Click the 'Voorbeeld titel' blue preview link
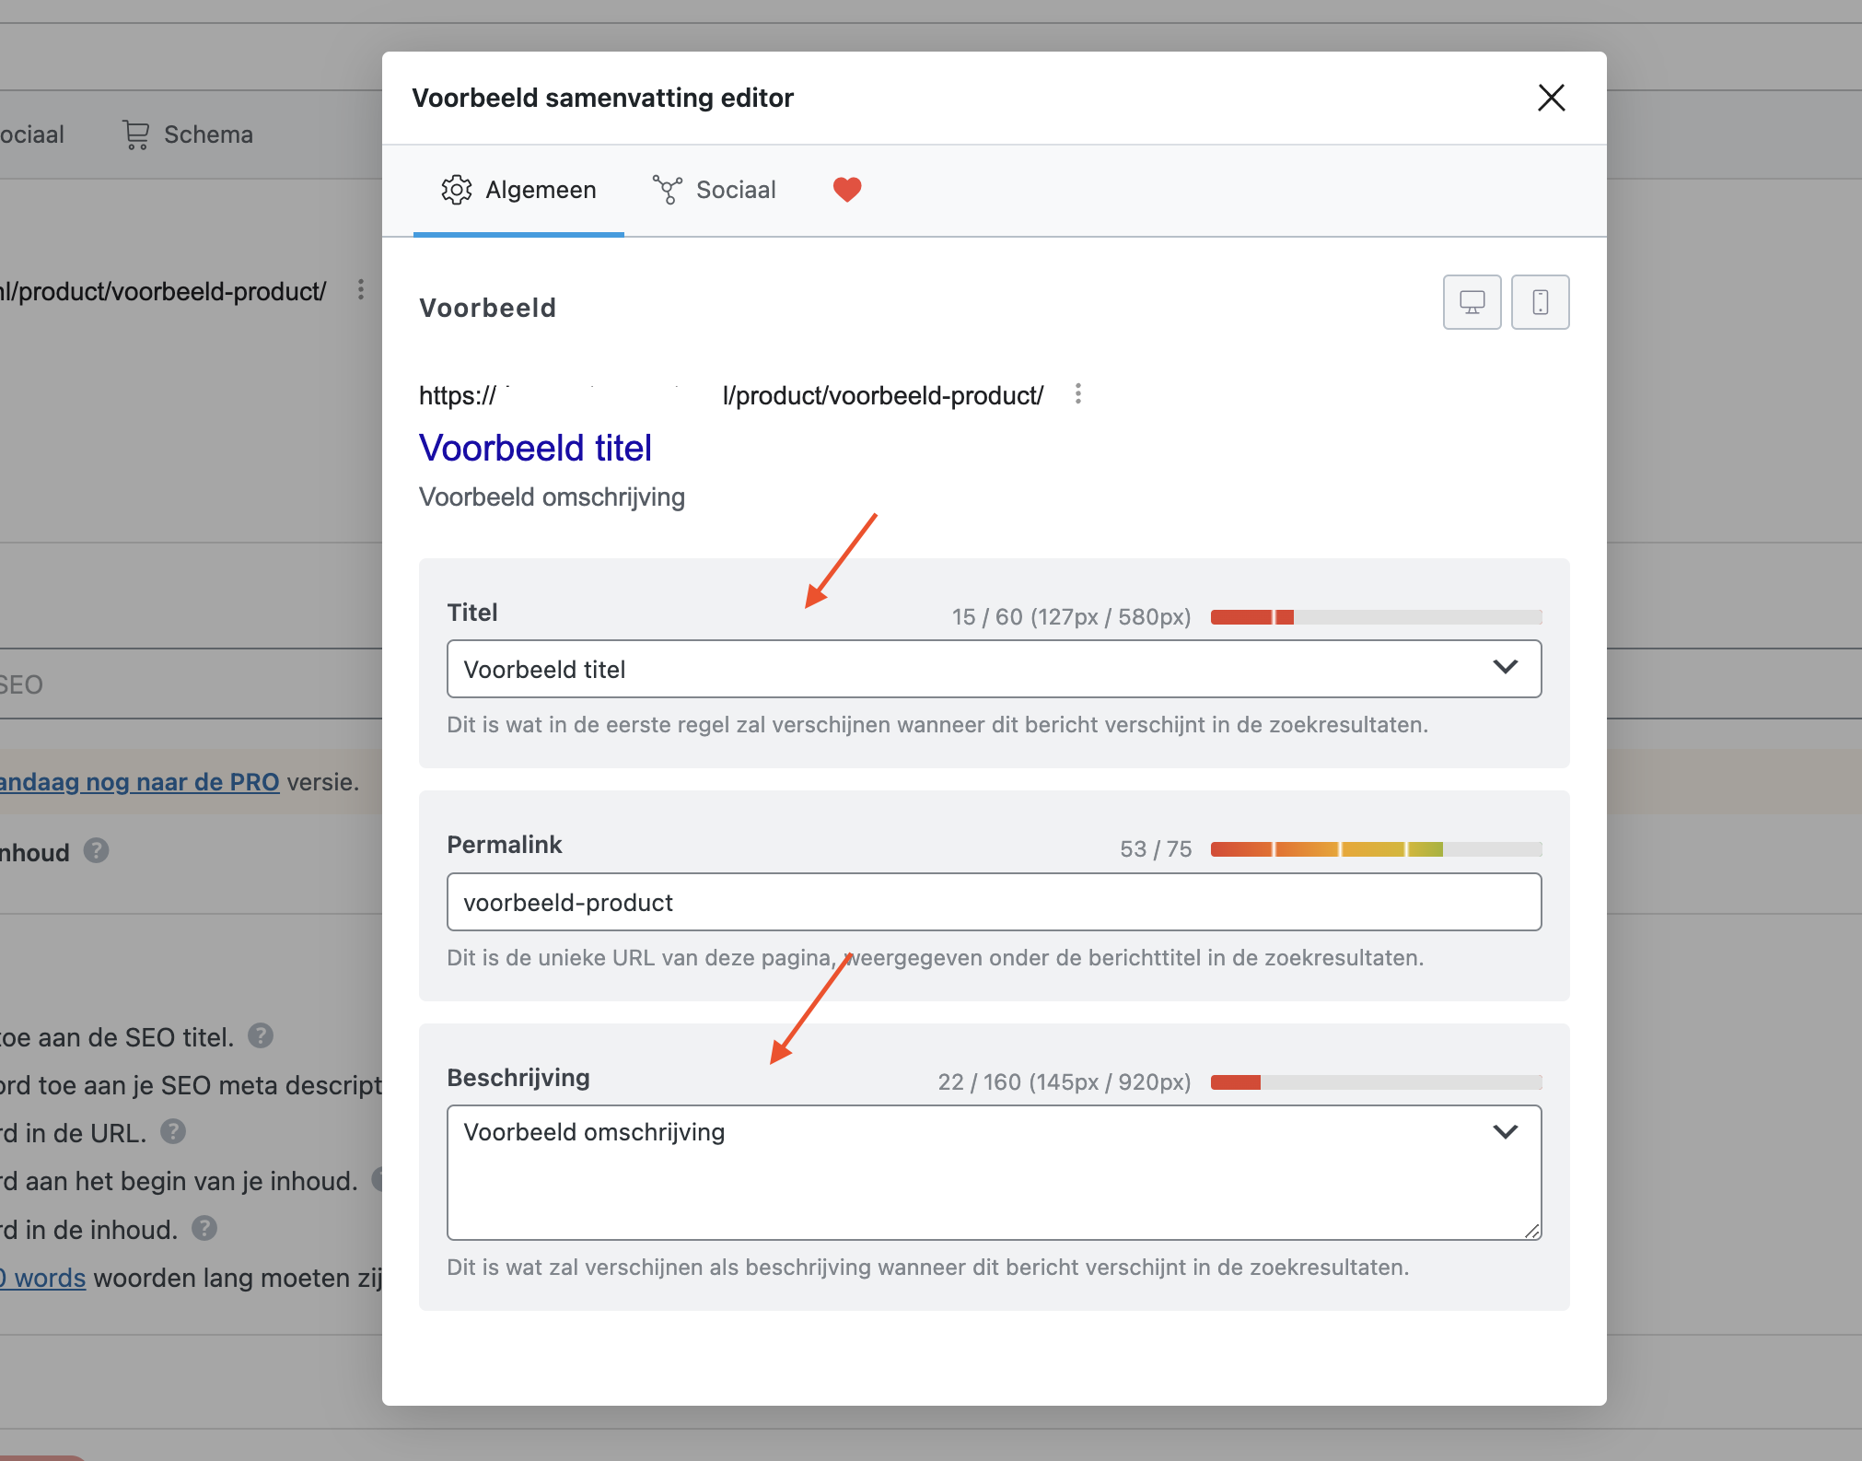The height and width of the screenshot is (1461, 1862). [x=535, y=449]
